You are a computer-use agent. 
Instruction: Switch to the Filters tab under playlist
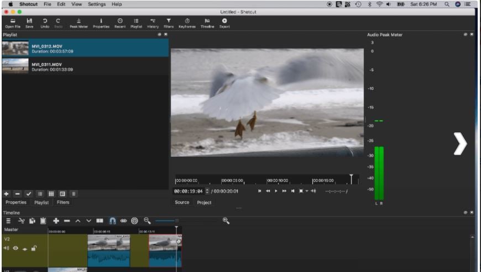[x=63, y=202]
